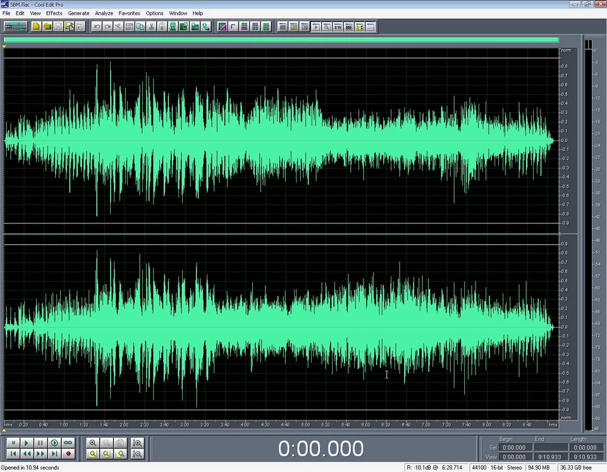Open the Effects menu
The image size is (607, 472).
(x=54, y=13)
